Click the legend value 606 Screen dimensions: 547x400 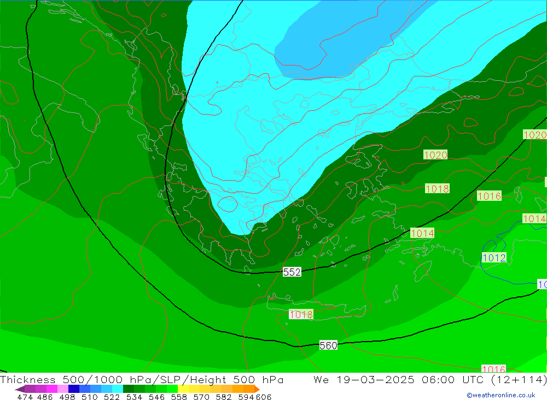pyautogui.click(x=264, y=397)
